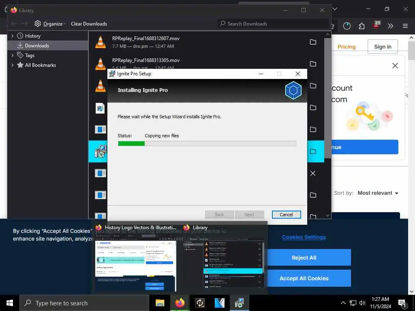Image resolution: width=415 pixels, height=311 pixels.
Task: Focus the Search Downloads field
Action: (x=273, y=24)
